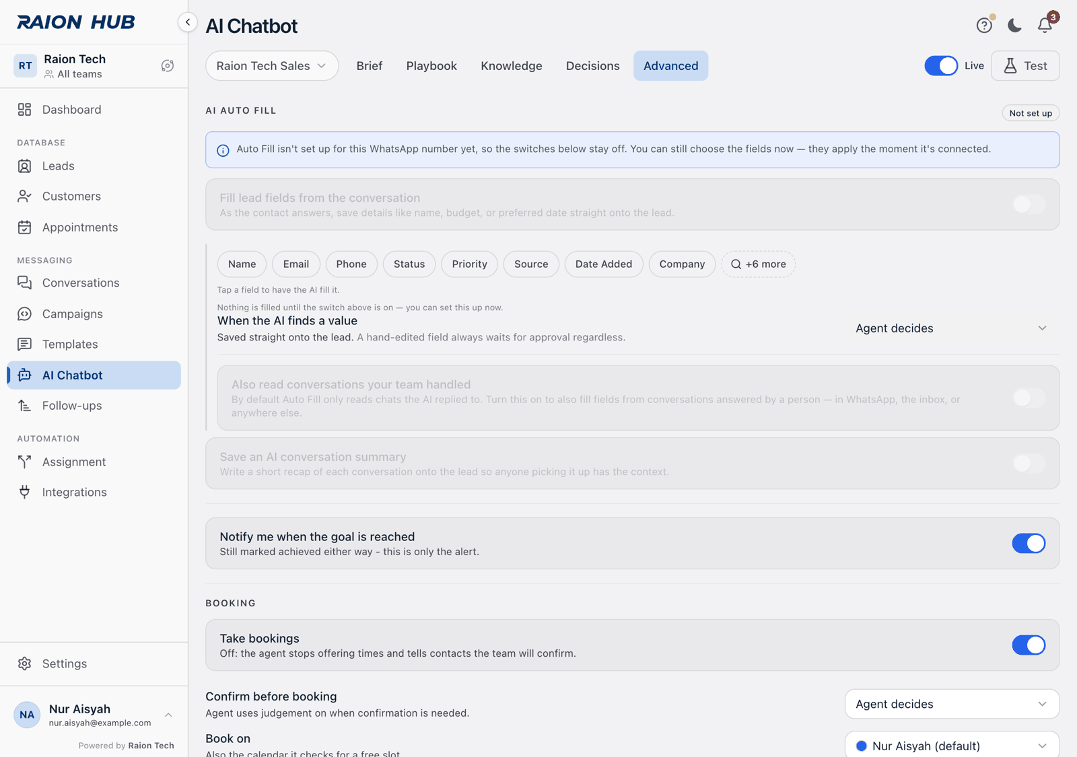Image resolution: width=1077 pixels, height=757 pixels.
Task: Click the AI Chatbot robot icon
Action: [25, 375]
